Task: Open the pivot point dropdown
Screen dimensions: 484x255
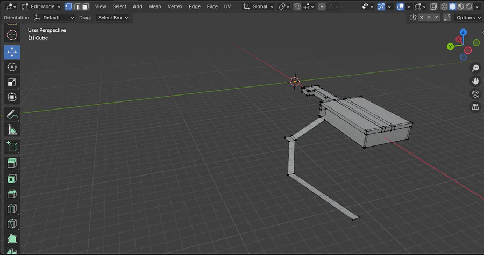Action: pos(284,6)
